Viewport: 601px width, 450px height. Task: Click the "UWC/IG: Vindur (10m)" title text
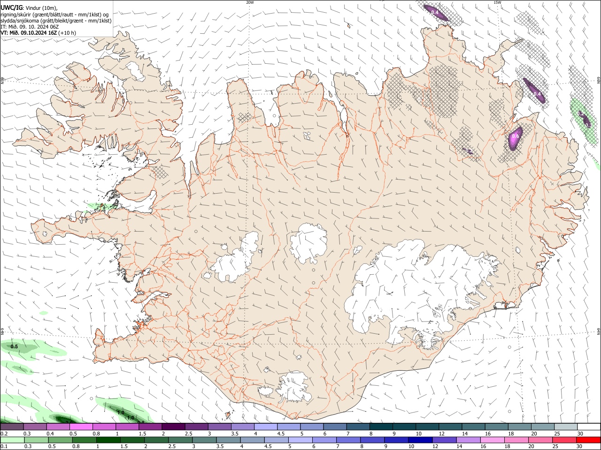pos(29,7)
